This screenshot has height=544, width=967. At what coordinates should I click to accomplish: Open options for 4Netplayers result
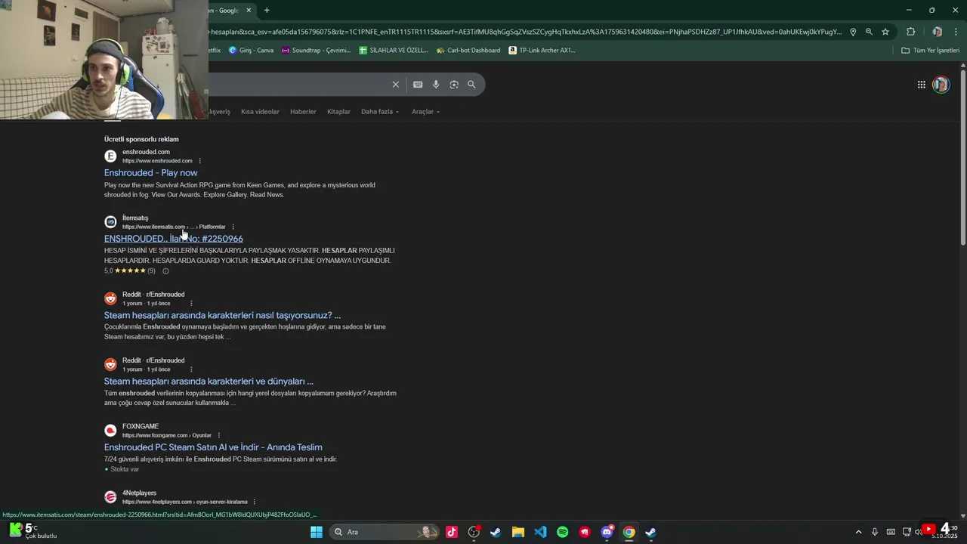coord(255,502)
